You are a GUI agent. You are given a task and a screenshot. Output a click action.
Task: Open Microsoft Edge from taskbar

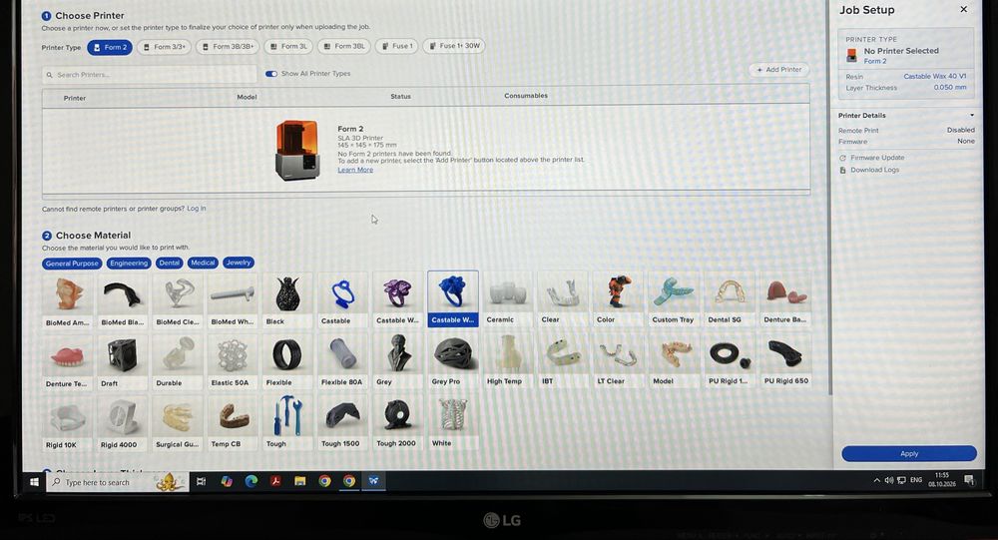pos(250,481)
